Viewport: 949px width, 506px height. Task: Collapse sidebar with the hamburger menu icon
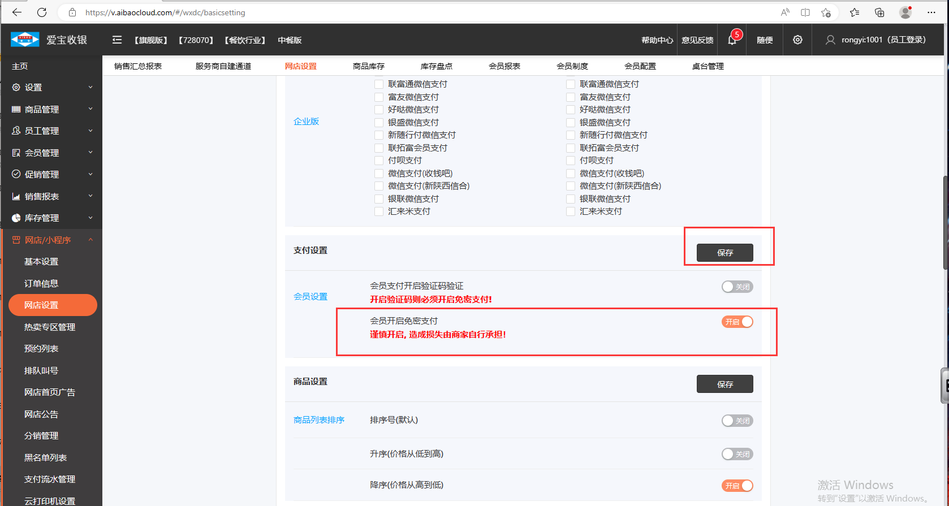(117, 40)
